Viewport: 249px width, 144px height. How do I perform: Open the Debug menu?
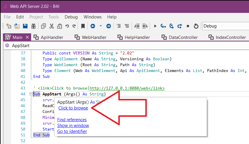tap(71, 17)
